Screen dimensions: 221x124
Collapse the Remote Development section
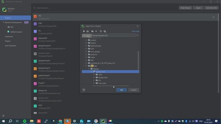pos(3,22)
